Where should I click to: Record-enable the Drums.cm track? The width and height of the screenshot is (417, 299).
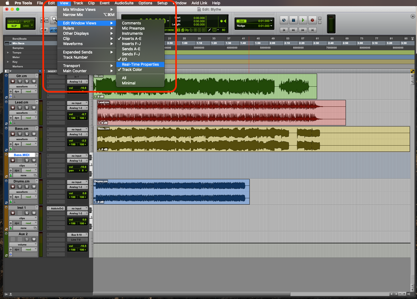coord(13,187)
